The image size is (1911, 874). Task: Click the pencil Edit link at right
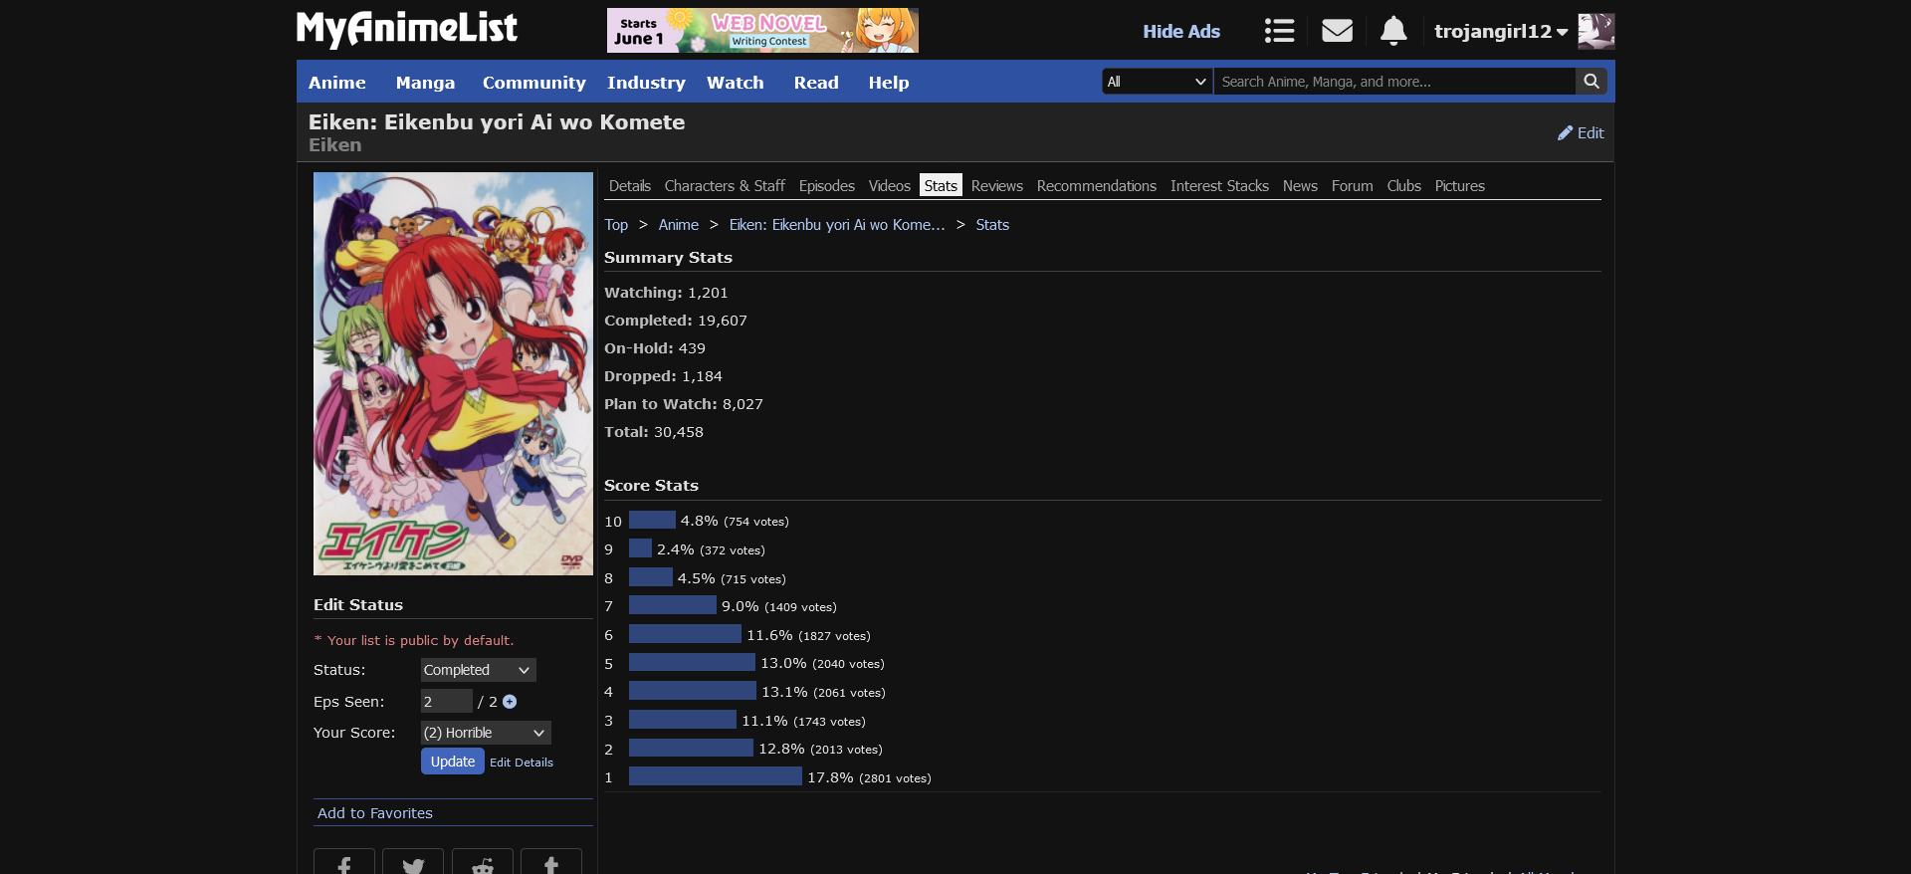(1581, 133)
